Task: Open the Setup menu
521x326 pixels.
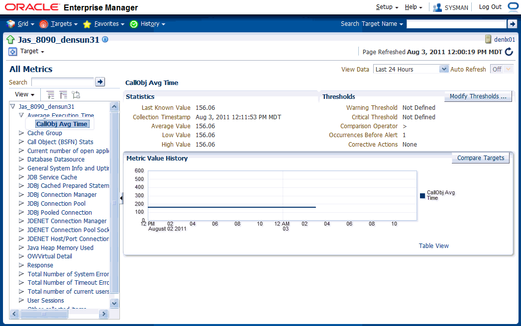Action: [387, 7]
